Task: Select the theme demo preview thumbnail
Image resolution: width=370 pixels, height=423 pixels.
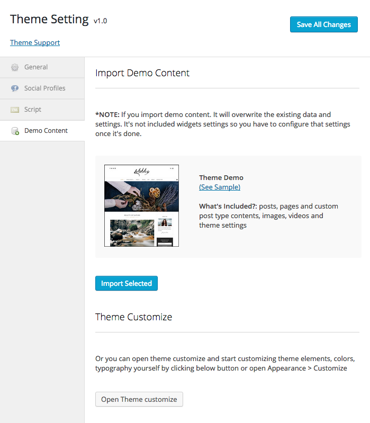Action: tap(141, 205)
